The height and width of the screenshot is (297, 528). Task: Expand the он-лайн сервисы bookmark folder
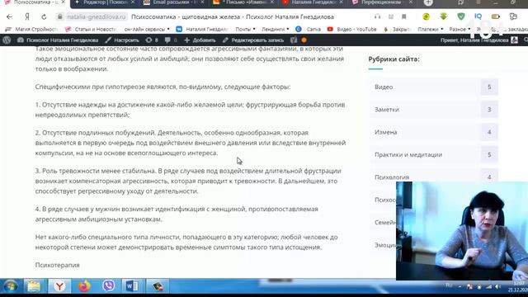(x=147, y=30)
